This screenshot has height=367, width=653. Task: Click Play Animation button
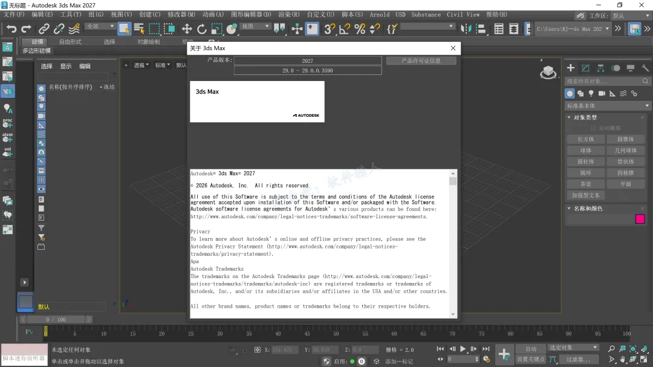tap(463, 349)
